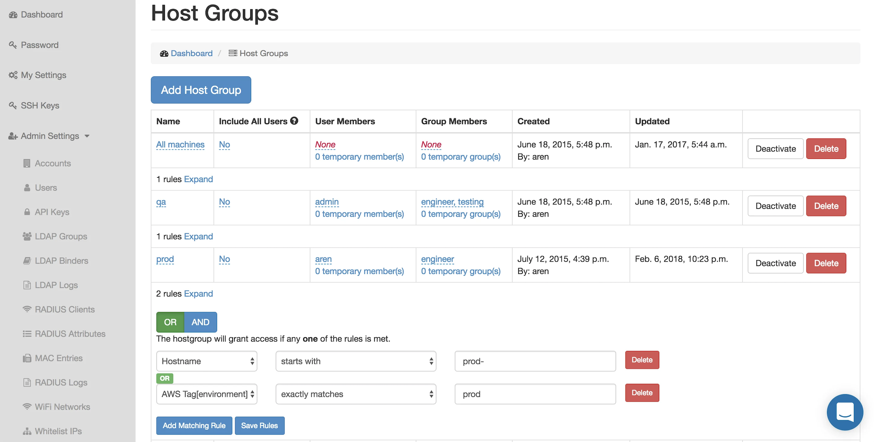Expand rules for the qa group

pos(198,236)
